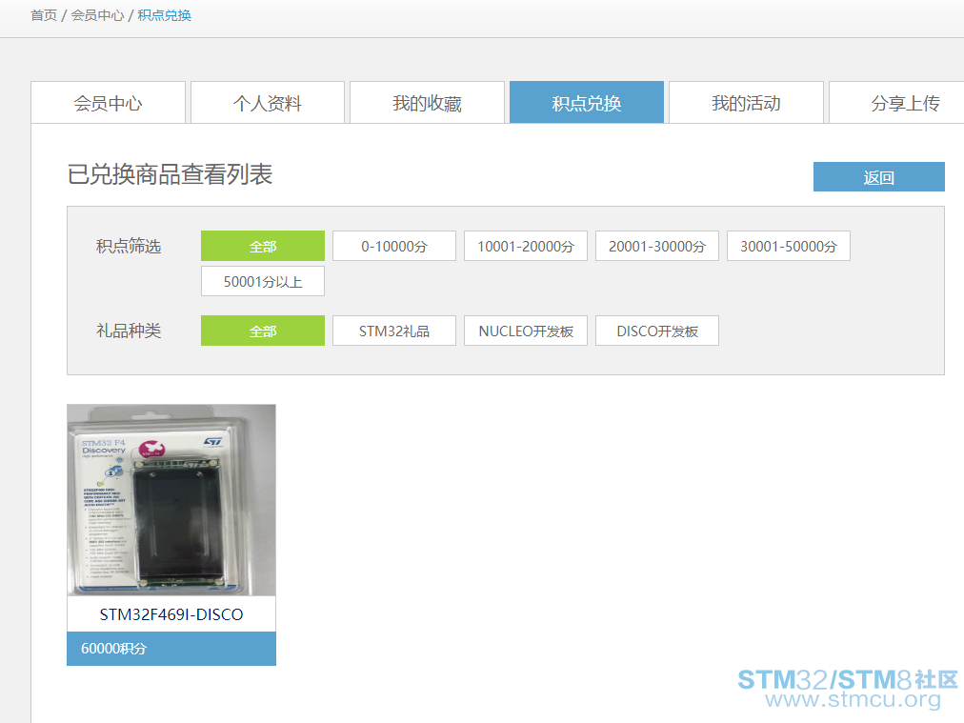The image size is (964, 723).
Task: Click the 会员中心 breadcrumb link
Action: click(97, 15)
